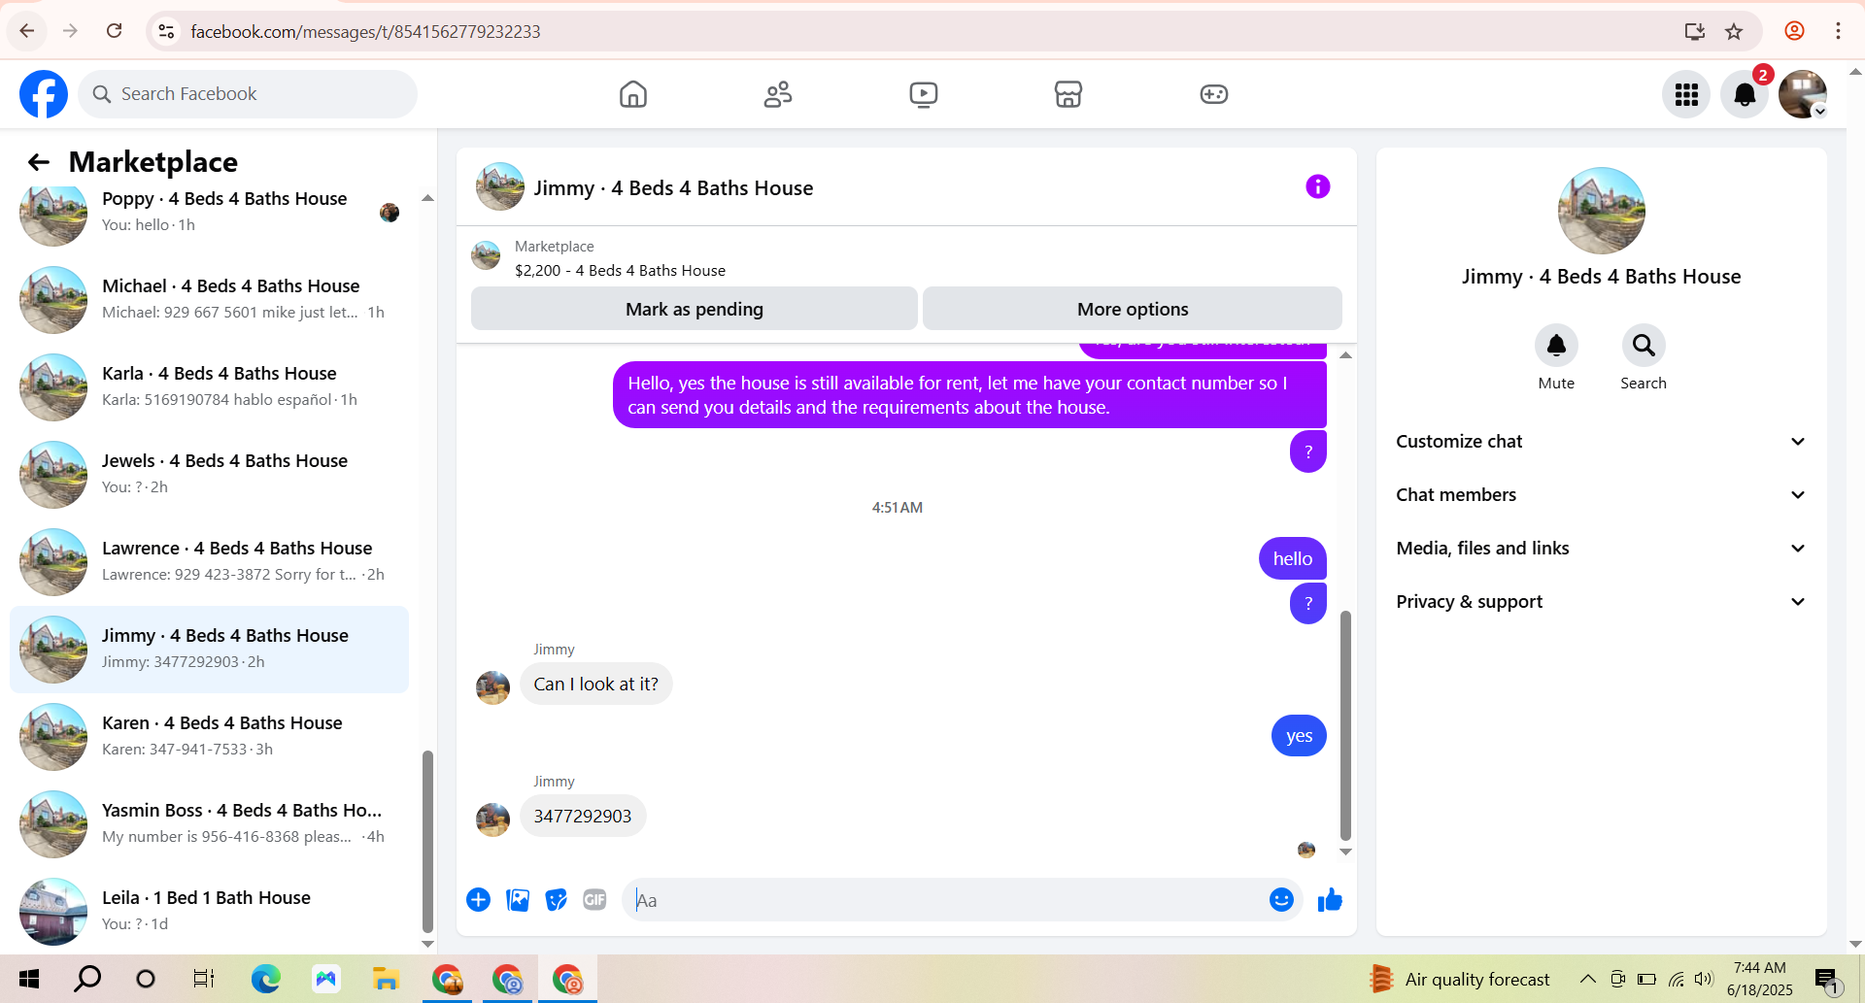Open Windows Task View icon
Screen dimensions: 1865x1003
click(x=203, y=979)
